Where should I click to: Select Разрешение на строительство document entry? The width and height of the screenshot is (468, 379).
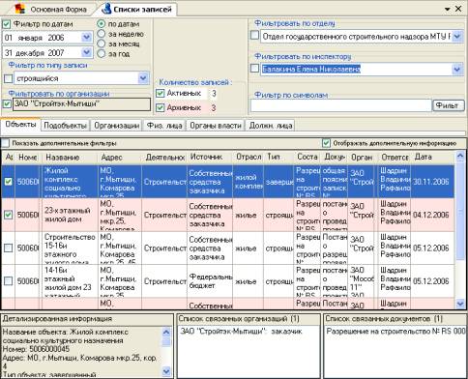(x=395, y=332)
